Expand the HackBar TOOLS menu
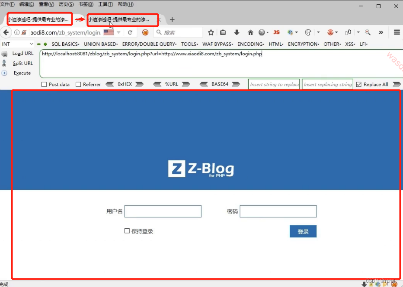Image resolution: width=403 pixels, height=287 pixels. tap(189, 44)
